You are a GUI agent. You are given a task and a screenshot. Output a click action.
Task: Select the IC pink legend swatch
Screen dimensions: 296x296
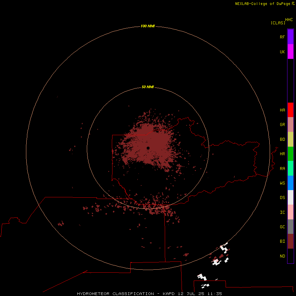[x=290, y=212]
